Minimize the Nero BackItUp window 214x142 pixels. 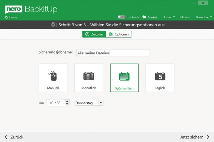click(x=193, y=3)
